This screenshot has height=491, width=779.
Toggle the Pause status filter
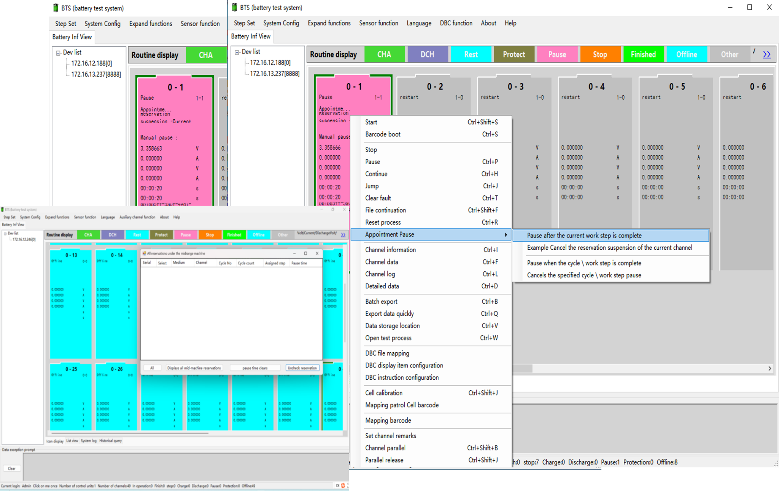click(557, 54)
